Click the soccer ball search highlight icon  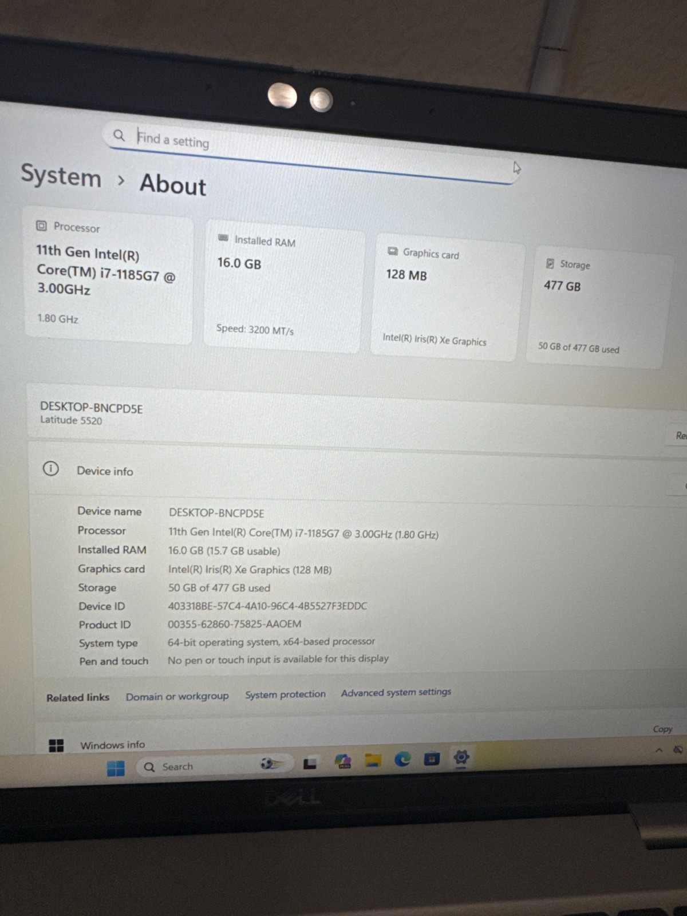271,763
